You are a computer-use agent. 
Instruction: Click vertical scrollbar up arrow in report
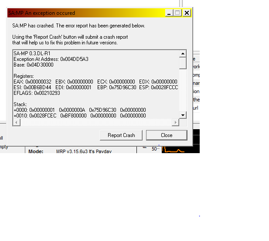[183, 54]
